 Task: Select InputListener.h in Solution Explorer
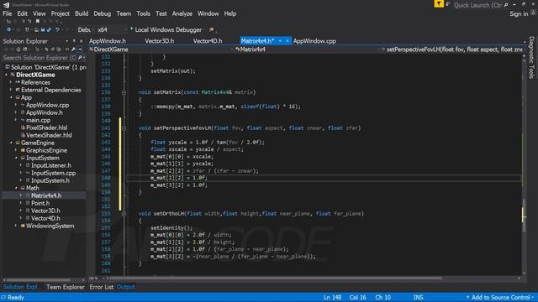point(51,165)
